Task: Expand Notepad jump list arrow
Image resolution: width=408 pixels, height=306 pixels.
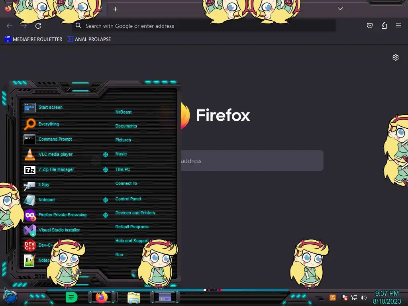Action: click(105, 200)
